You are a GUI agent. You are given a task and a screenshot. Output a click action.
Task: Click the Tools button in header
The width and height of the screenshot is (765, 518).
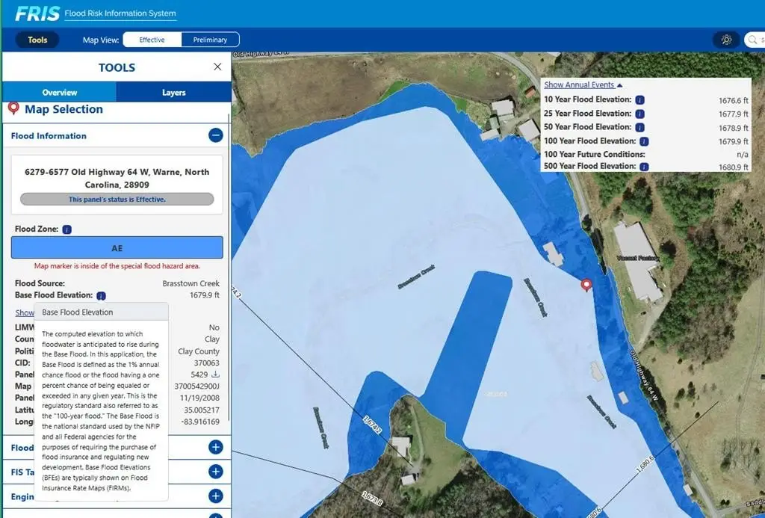click(37, 40)
